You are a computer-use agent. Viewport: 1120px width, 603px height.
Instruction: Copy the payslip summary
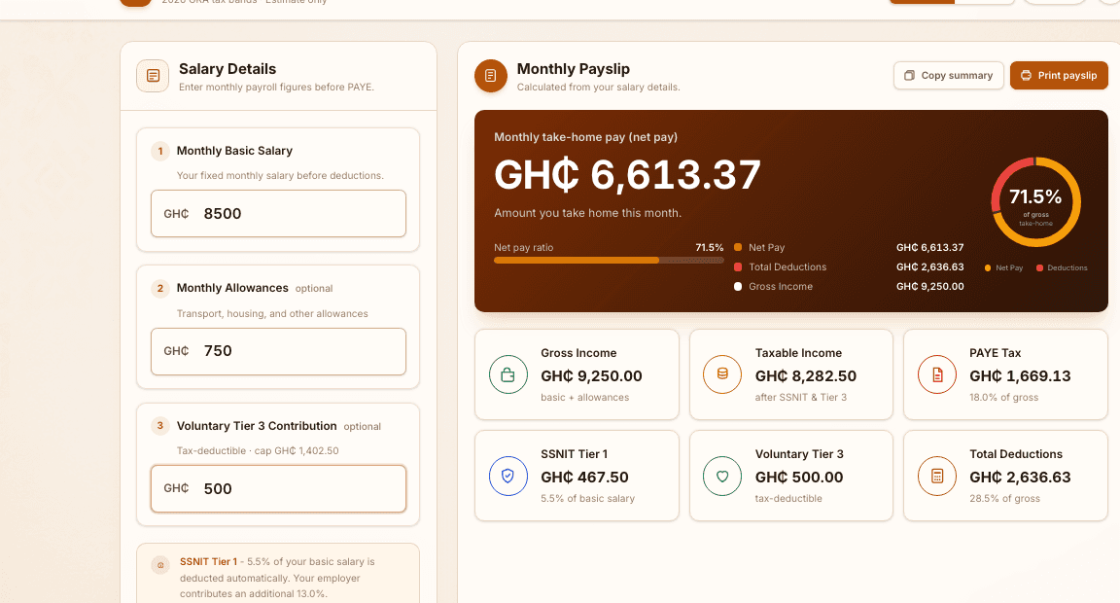tap(949, 75)
